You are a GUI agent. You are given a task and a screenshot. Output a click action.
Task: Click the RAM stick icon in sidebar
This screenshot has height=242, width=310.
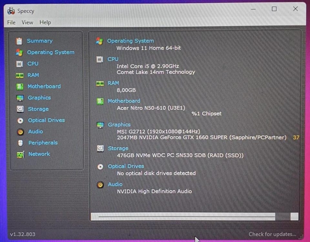point(20,75)
